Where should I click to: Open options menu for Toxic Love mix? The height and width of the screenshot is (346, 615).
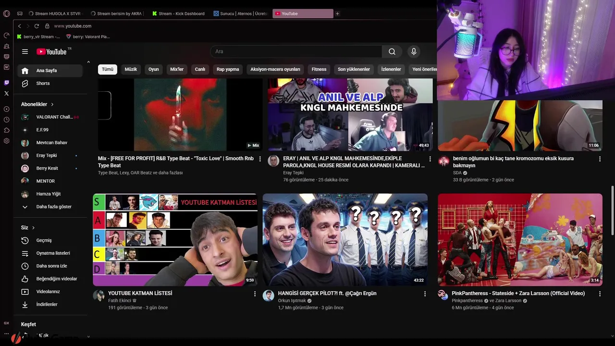point(260,159)
